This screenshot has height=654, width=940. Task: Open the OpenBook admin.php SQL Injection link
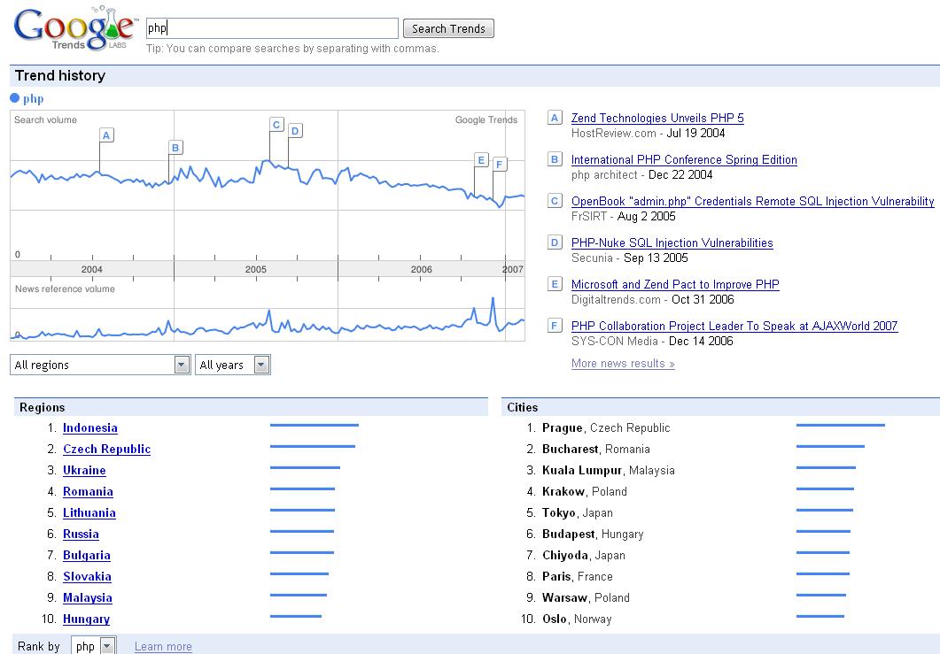click(x=752, y=201)
